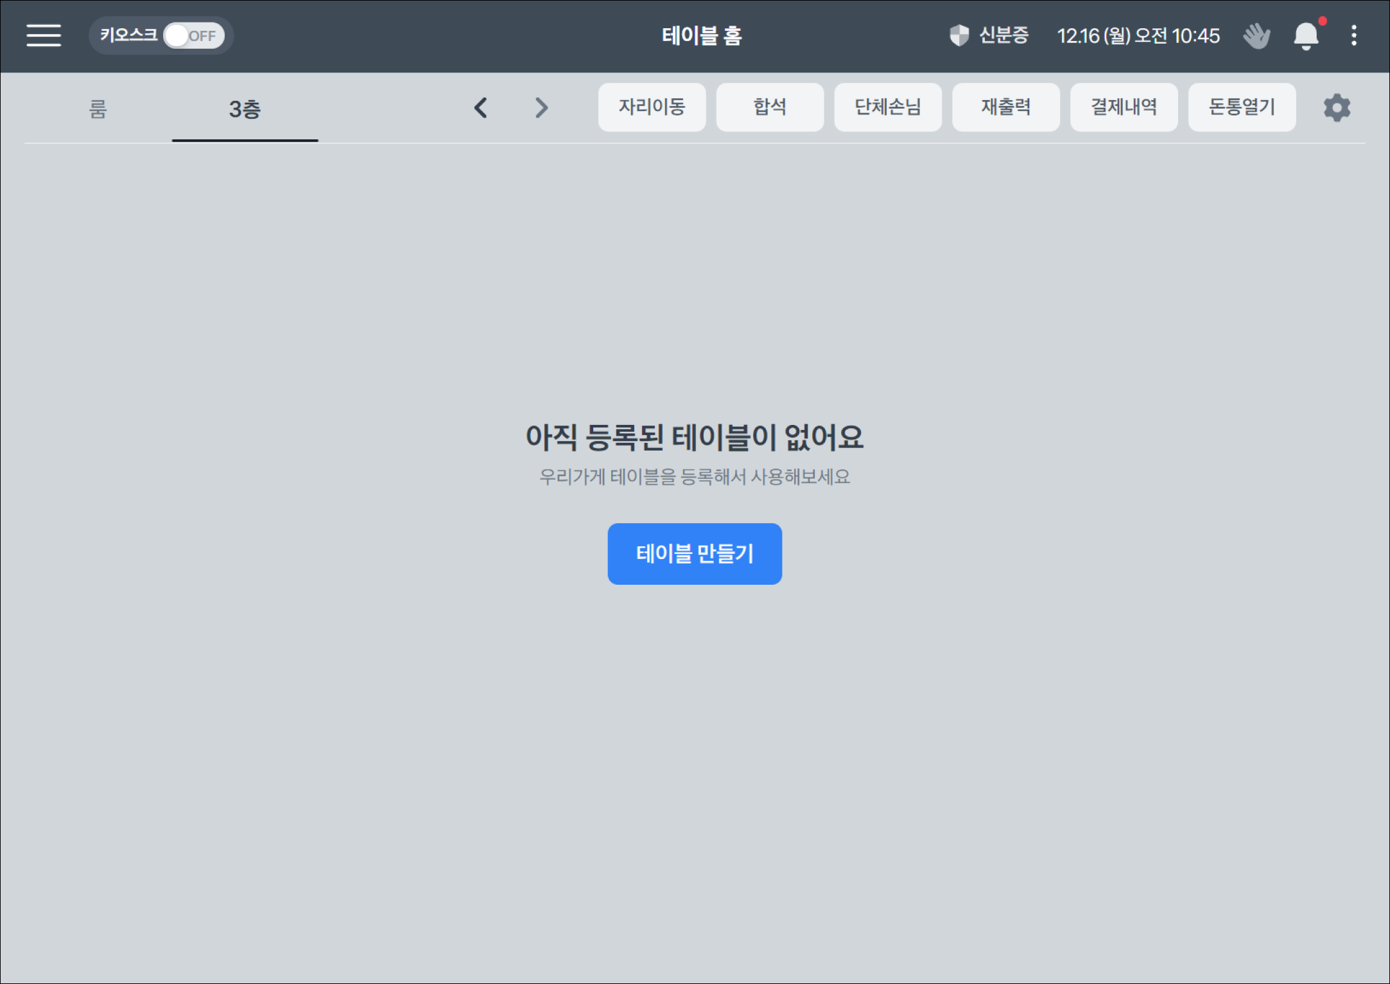This screenshot has height=984, width=1390.
Task: Go to previous floor with left chevron
Action: point(481,107)
